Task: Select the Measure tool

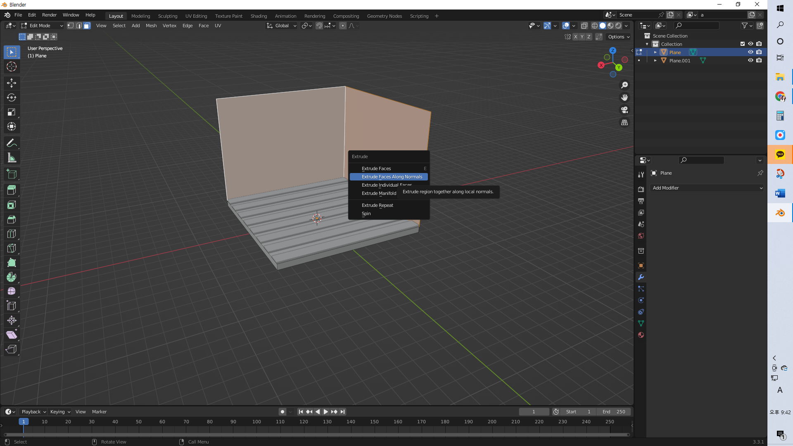Action: tap(12, 158)
